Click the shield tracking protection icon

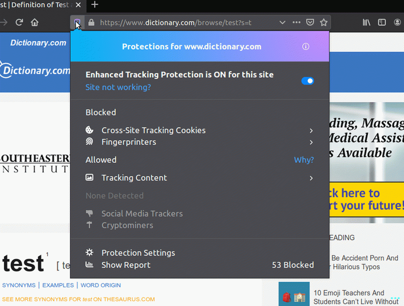[x=77, y=22]
